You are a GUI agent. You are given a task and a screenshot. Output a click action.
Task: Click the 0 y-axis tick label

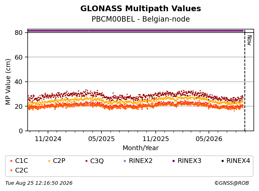coord(21,131)
